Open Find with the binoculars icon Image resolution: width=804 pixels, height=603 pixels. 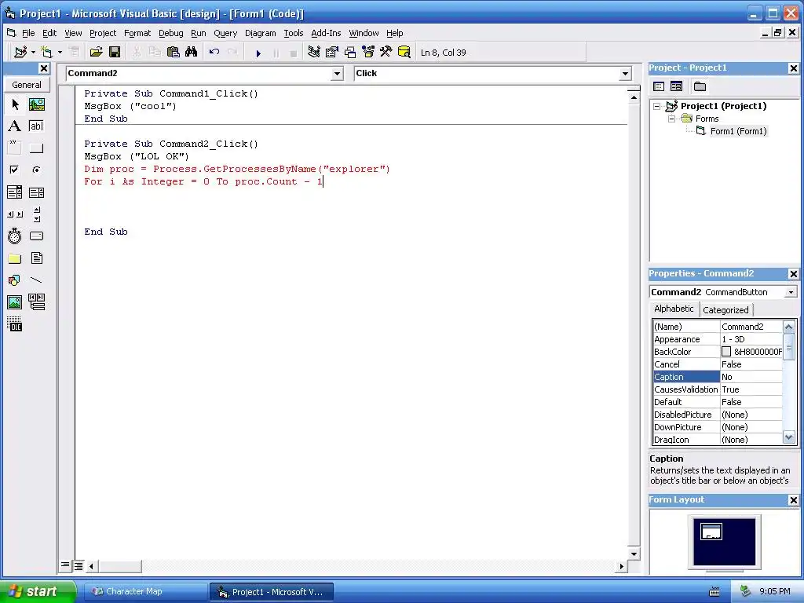click(192, 52)
